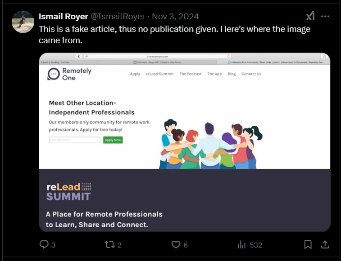341x261 pixels.
Task: Open the Nov 3, 2024 timestamp
Action: click(x=175, y=17)
